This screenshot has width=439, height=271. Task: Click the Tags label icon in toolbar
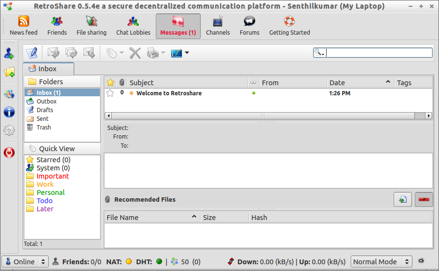coord(111,52)
